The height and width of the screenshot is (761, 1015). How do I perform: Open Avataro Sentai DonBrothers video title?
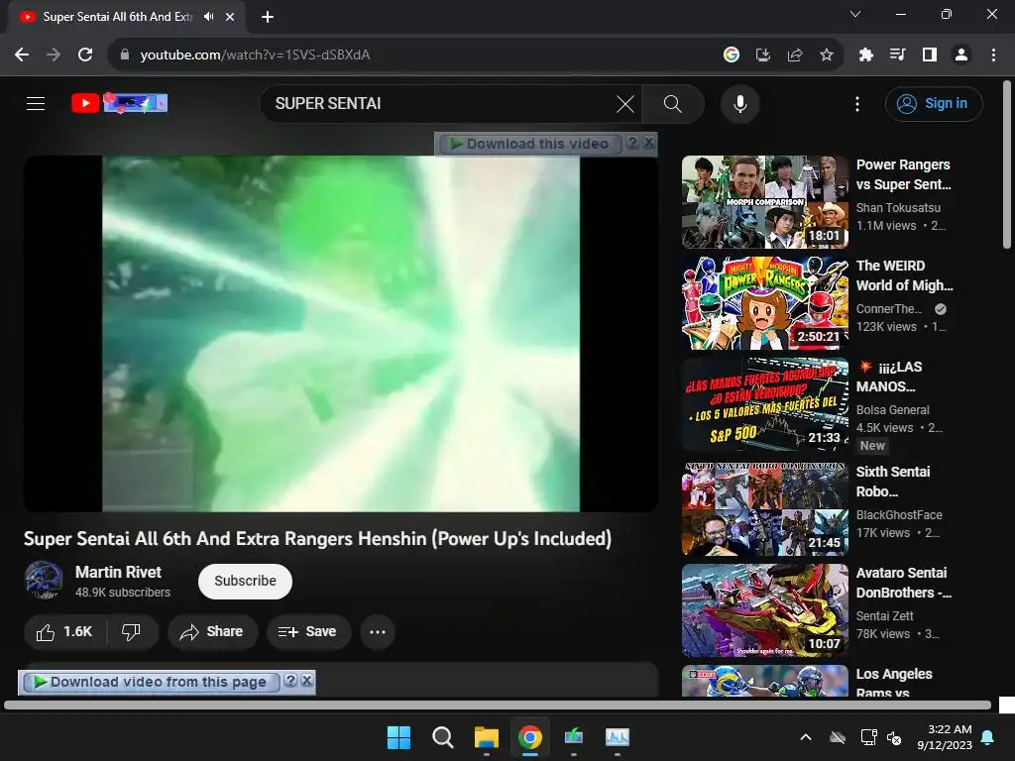point(904,583)
